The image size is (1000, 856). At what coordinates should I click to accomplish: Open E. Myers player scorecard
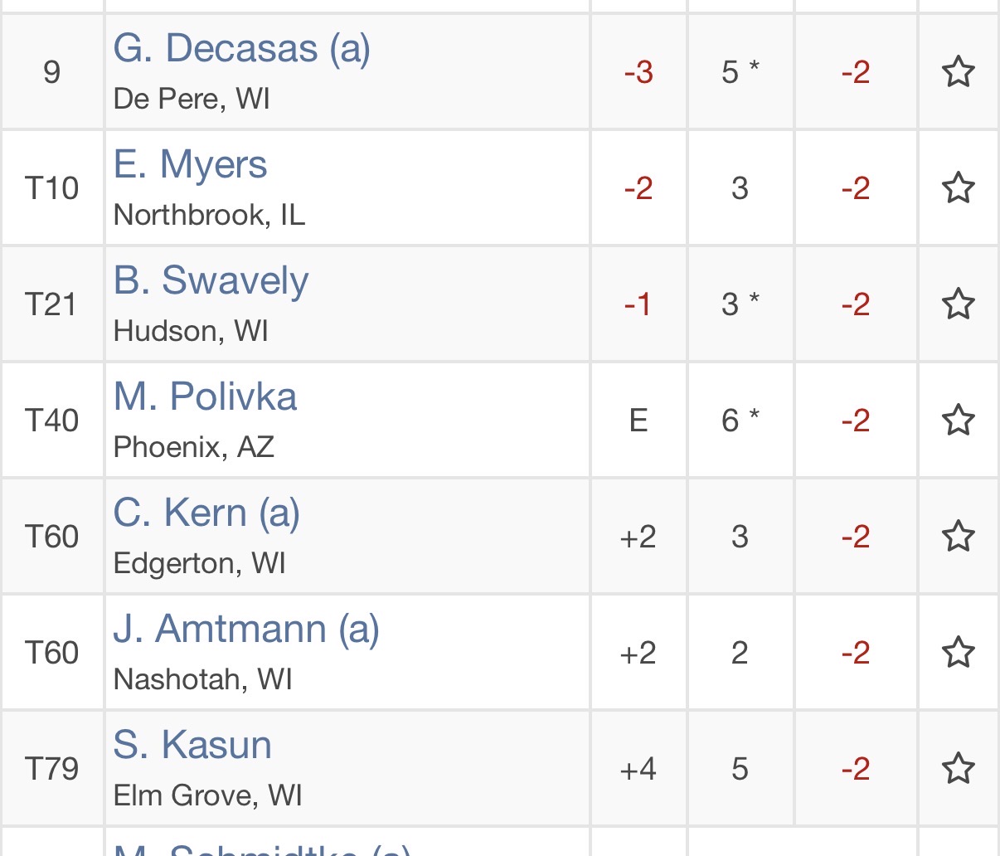(191, 164)
